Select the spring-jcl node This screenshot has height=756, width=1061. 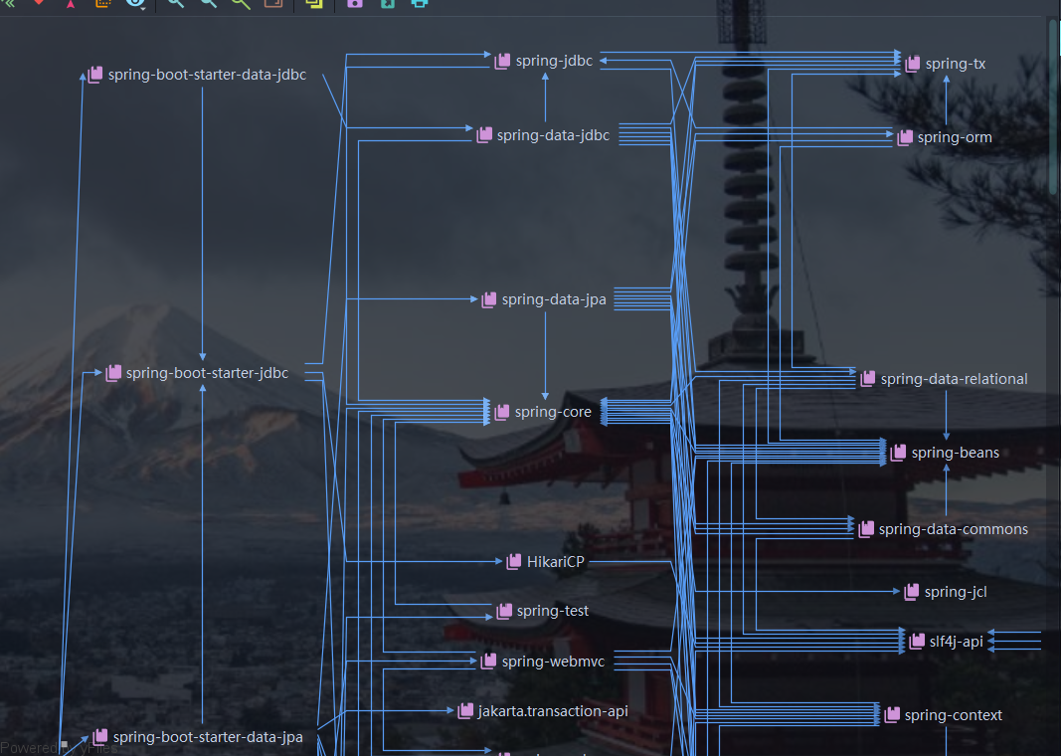coord(946,592)
